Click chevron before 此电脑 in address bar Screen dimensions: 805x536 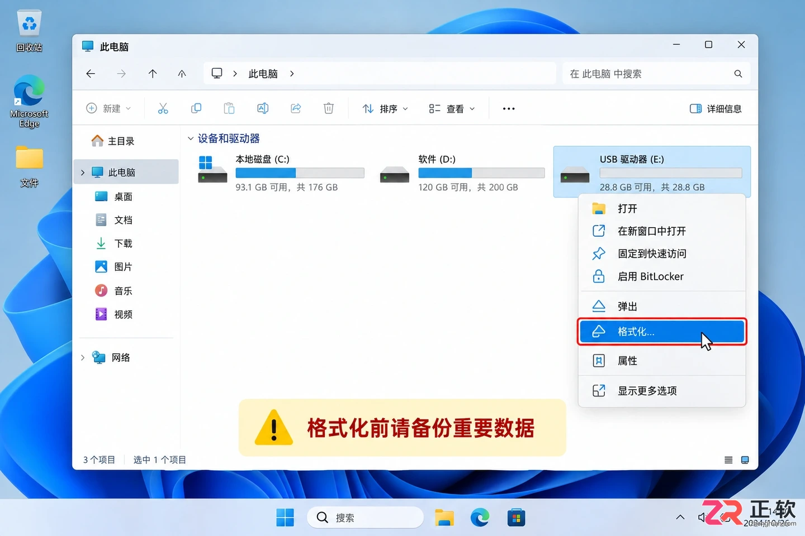point(235,74)
